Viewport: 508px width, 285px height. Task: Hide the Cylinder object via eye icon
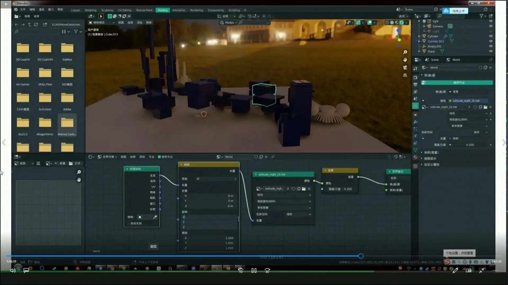point(491,36)
